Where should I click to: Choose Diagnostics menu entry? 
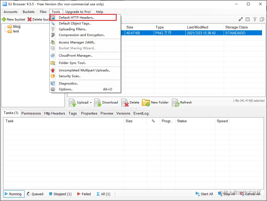85,84
